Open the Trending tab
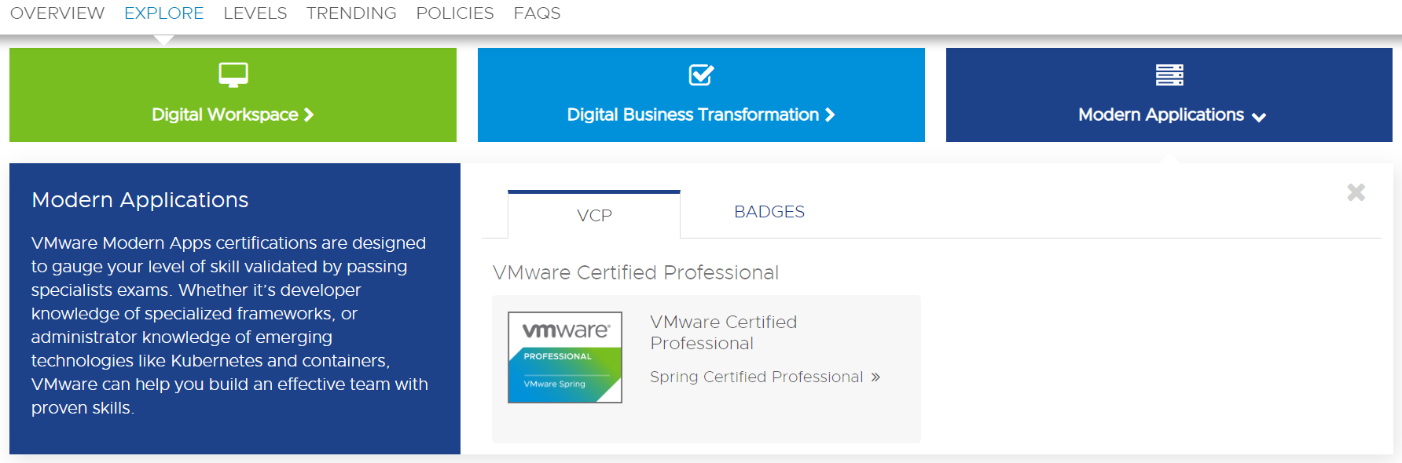1402x463 pixels. [x=351, y=13]
